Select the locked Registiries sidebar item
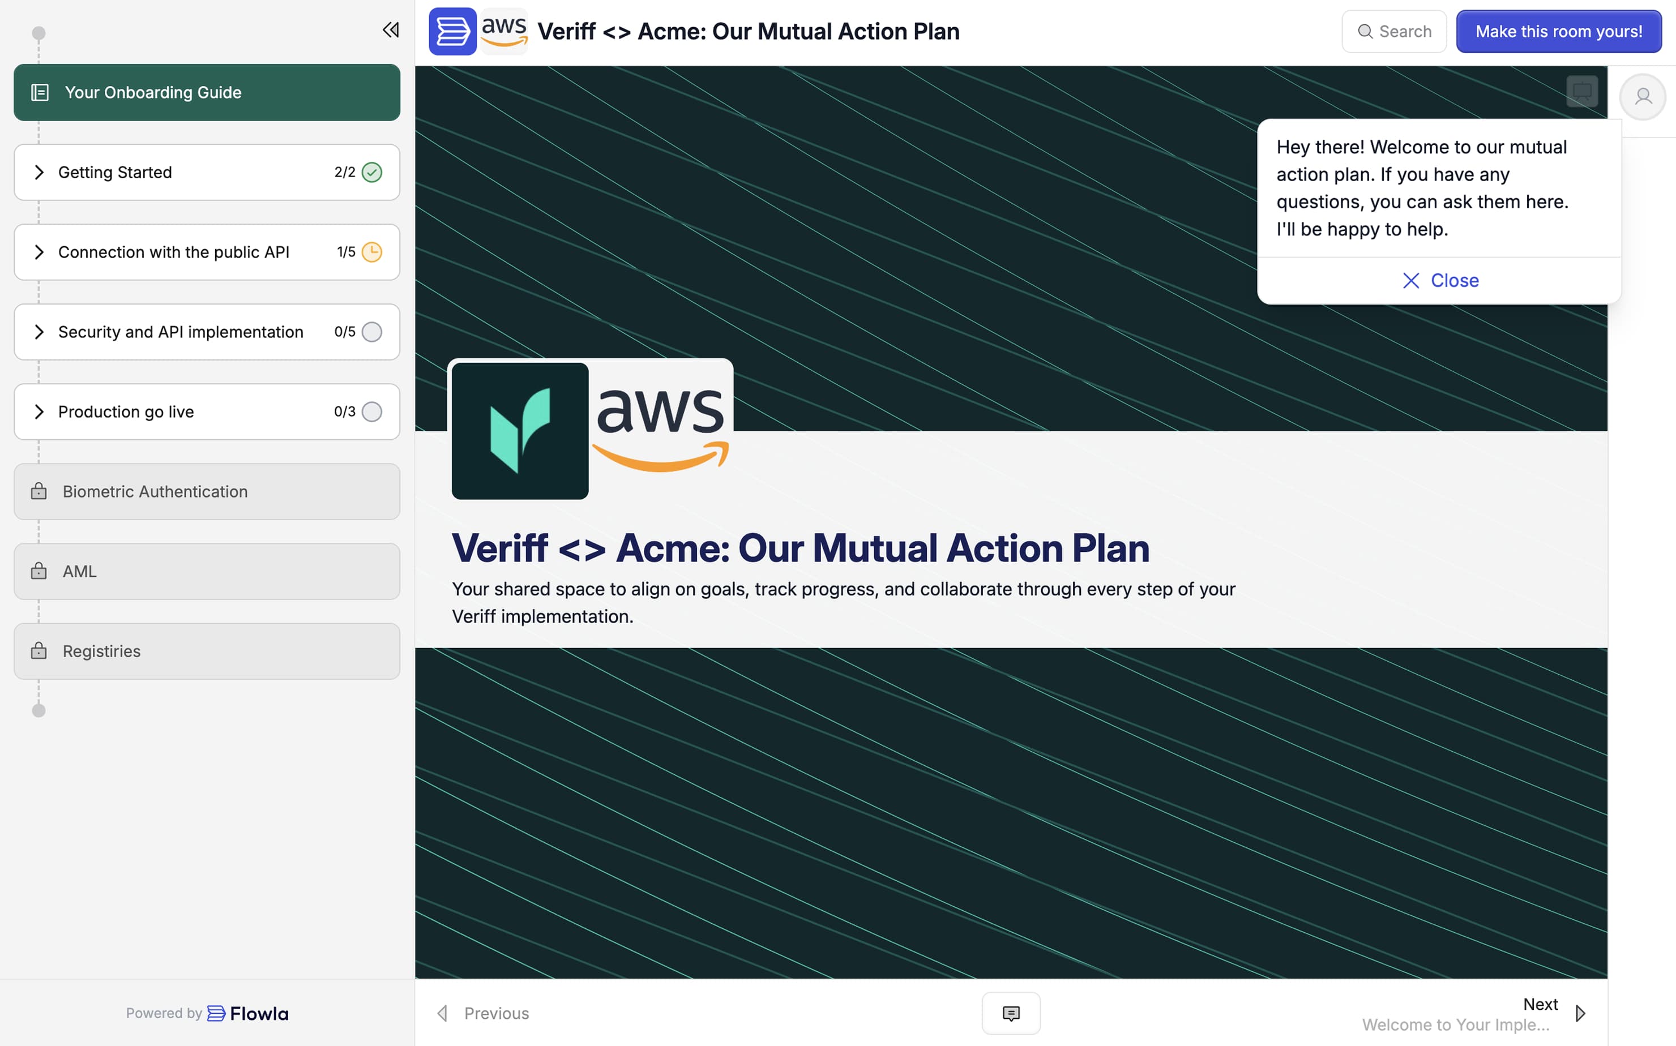Image resolution: width=1676 pixels, height=1046 pixels. click(207, 651)
